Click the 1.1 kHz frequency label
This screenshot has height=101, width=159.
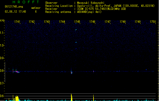(2, 33)
